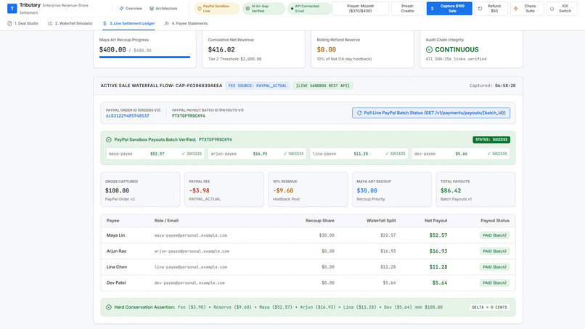Switch to the 1. Deal Studio tab

[22, 23]
